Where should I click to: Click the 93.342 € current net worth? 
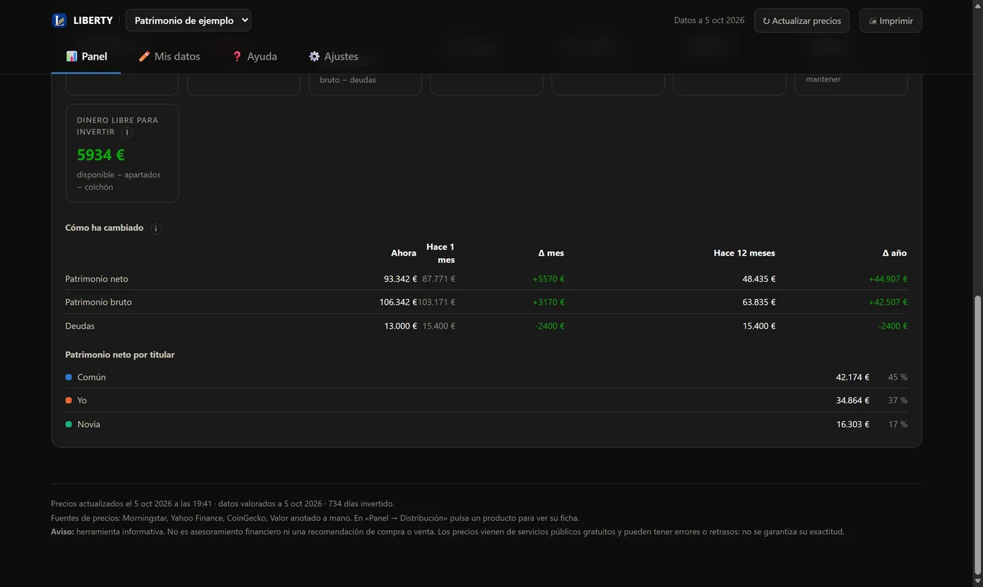[x=400, y=279]
